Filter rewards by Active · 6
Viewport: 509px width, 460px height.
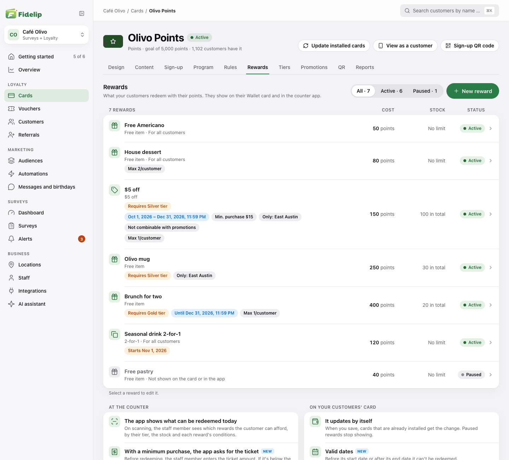pyautogui.click(x=391, y=91)
